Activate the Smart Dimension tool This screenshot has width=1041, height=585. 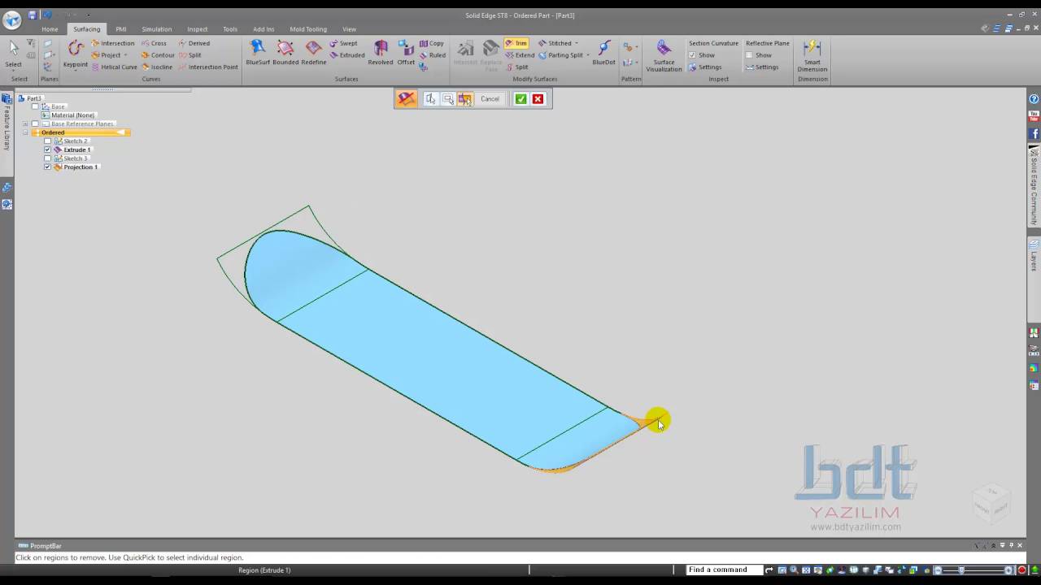click(812, 55)
